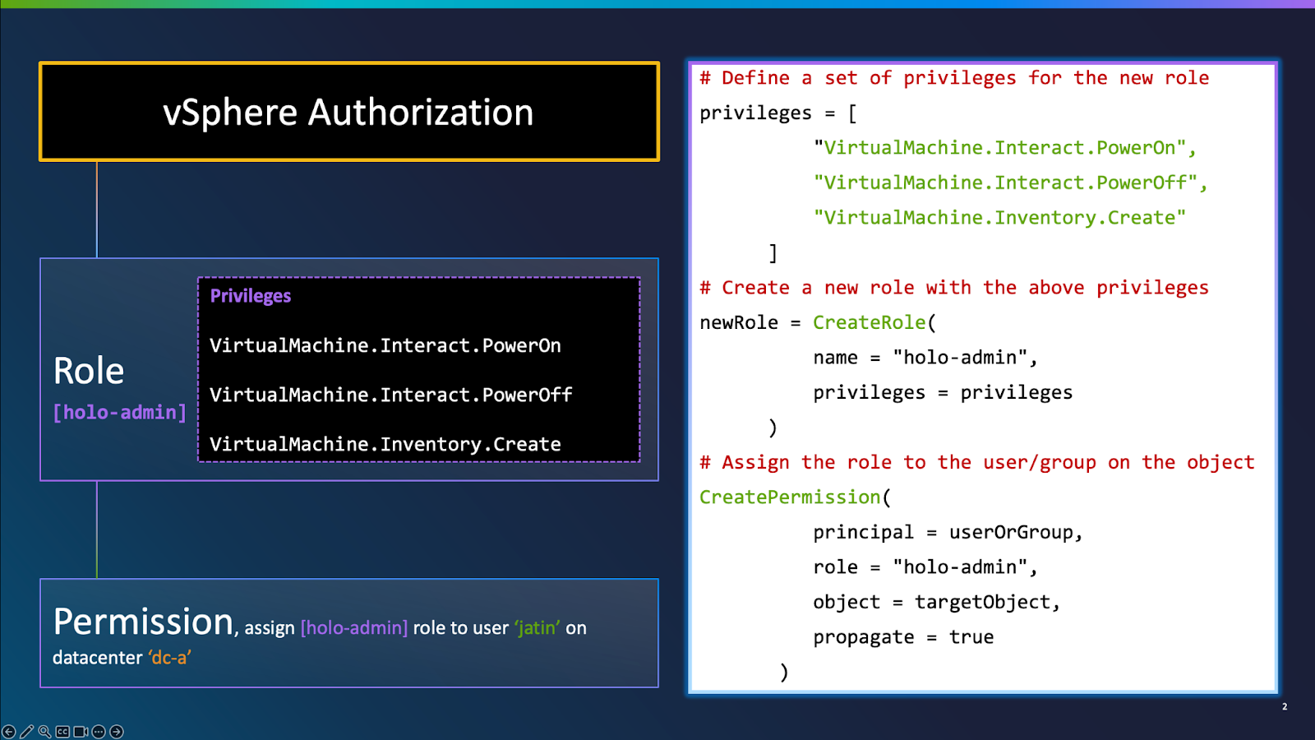Viewport: 1315px width, 740px height.
Task: Select the VirtualMachine.Interact.PowerOn privilege entry
Action: [385, 345]
